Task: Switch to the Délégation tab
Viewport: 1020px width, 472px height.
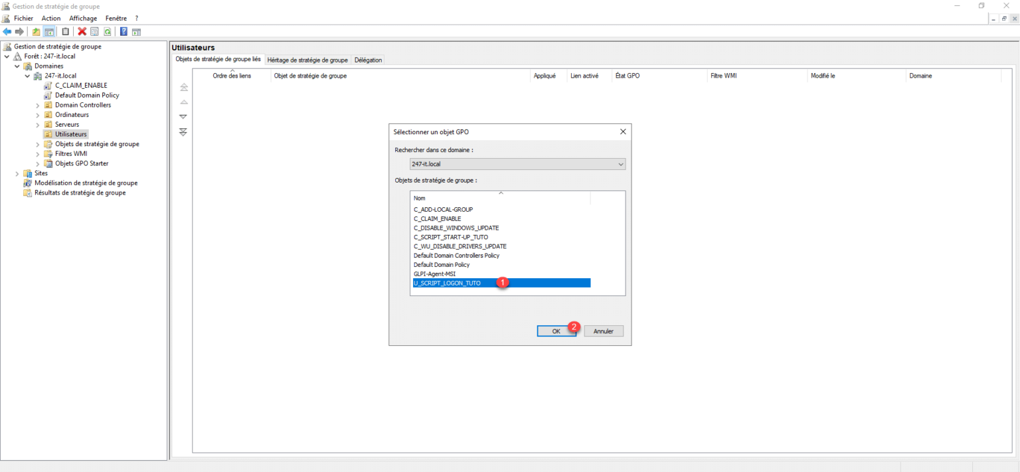Action: (x=368, y=60)
